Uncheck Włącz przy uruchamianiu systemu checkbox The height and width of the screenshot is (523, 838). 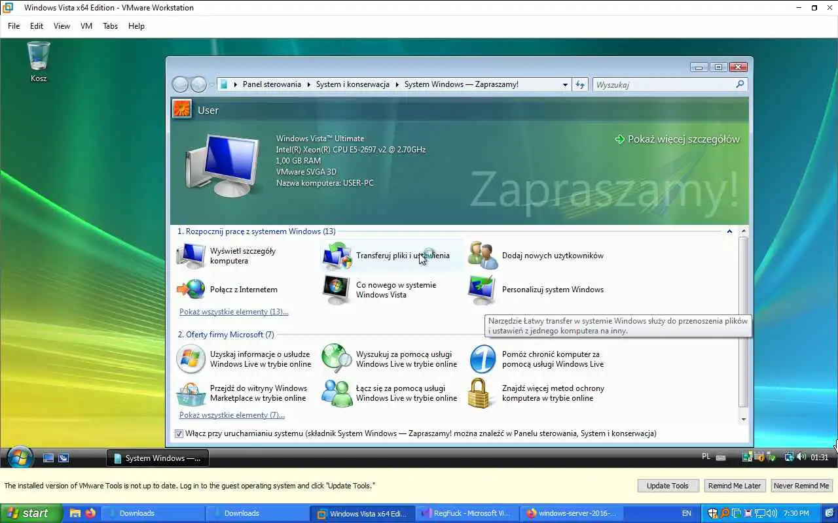[179, 433]
